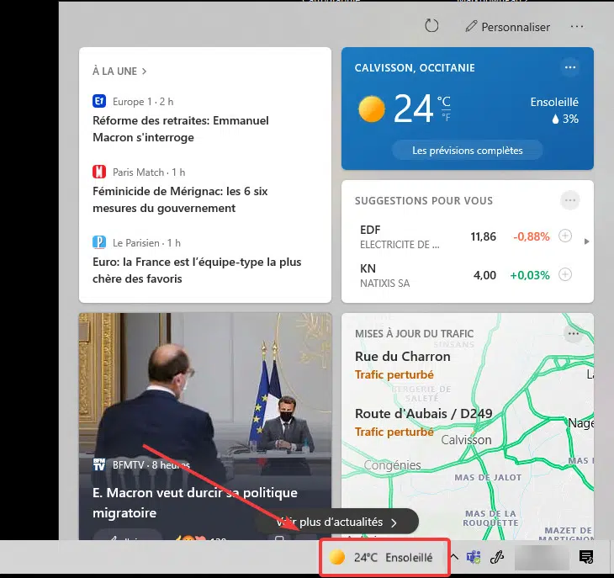Image resolution: width=614 pixels, height=578 pixels.
Task: Read Réforme des retraites article
Action: [181, 129]
